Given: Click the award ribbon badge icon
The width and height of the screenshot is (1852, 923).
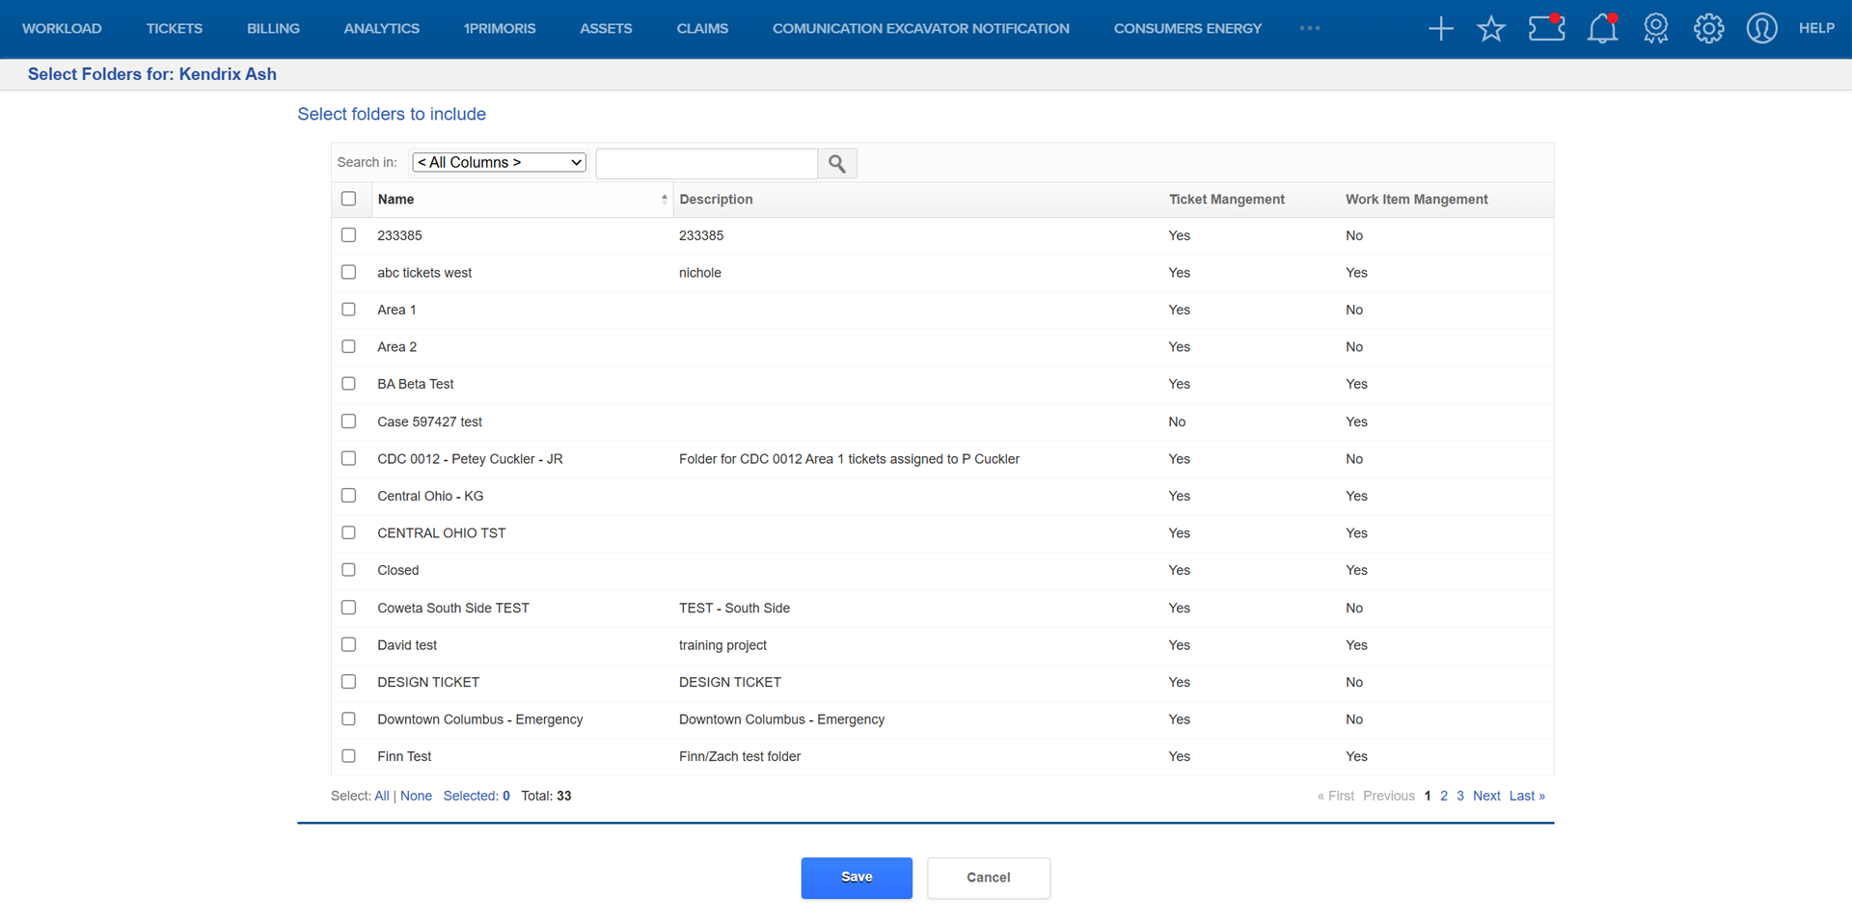Looking at the screenshot, I should pyautogui.click(x=1655, y=29).
